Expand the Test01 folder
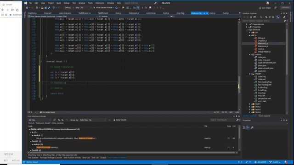This screenshot has width=294, height=165. coord(249,104)
